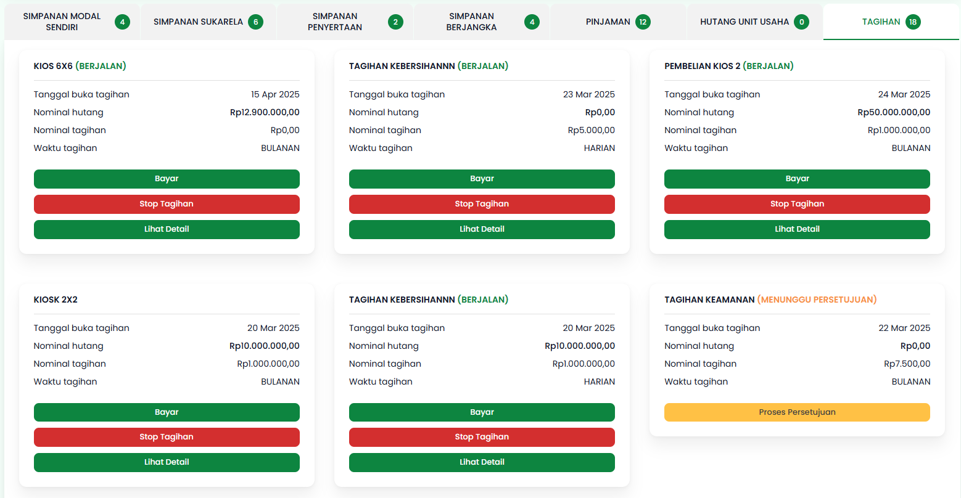Viewport: 961px width, 498px height.
Task: Select the Tagihan tab
Action: click(x=890, y=22)
